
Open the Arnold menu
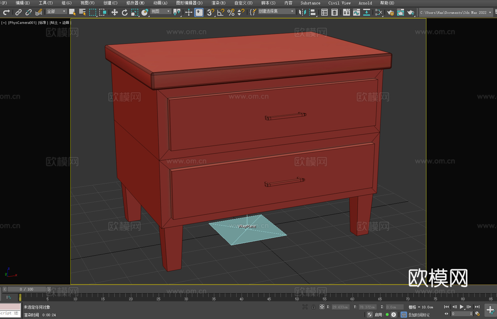coord(365,3)
